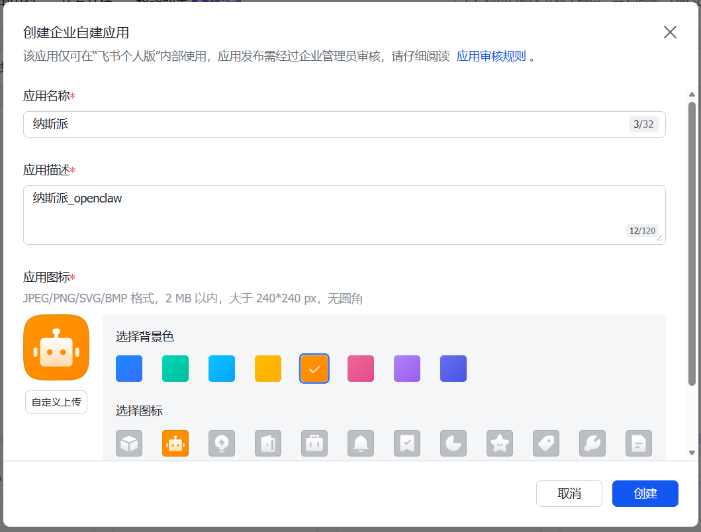The image size is (701, 532).
Task: Pick the wrench tool icon
Action: (x=592, y=443)
